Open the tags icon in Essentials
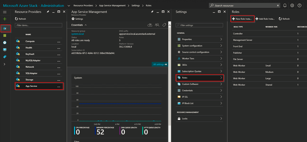The image size is (307, 142). coord(164,25)
